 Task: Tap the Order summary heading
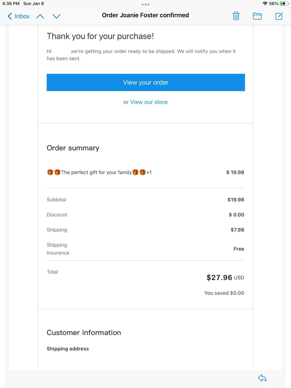coord(73,148)
